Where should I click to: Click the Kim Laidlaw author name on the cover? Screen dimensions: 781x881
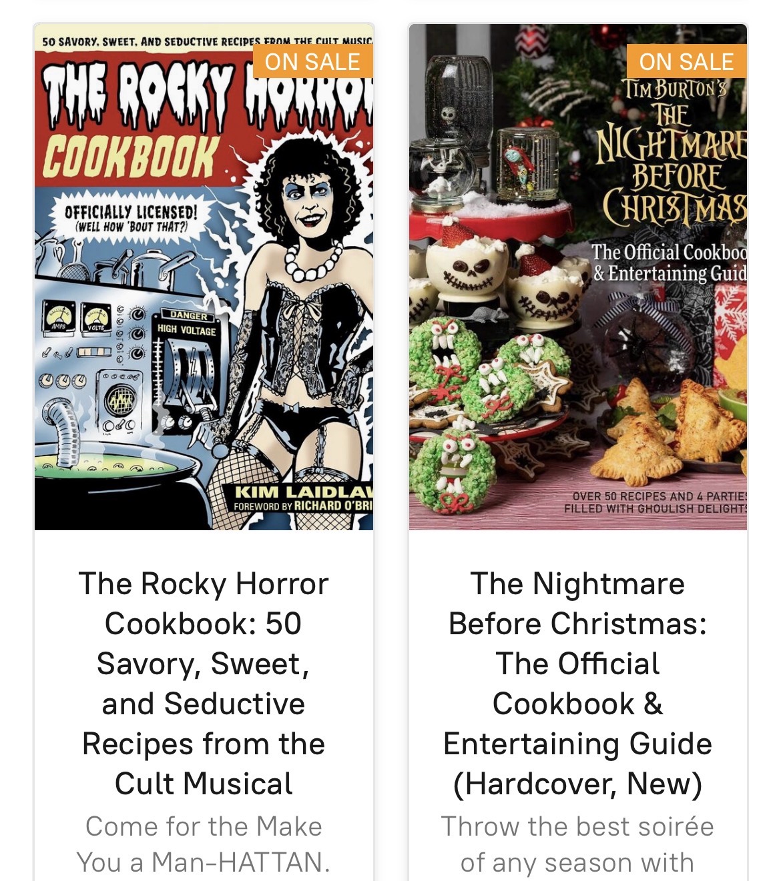pyautogui.click(x=304, y=492)
